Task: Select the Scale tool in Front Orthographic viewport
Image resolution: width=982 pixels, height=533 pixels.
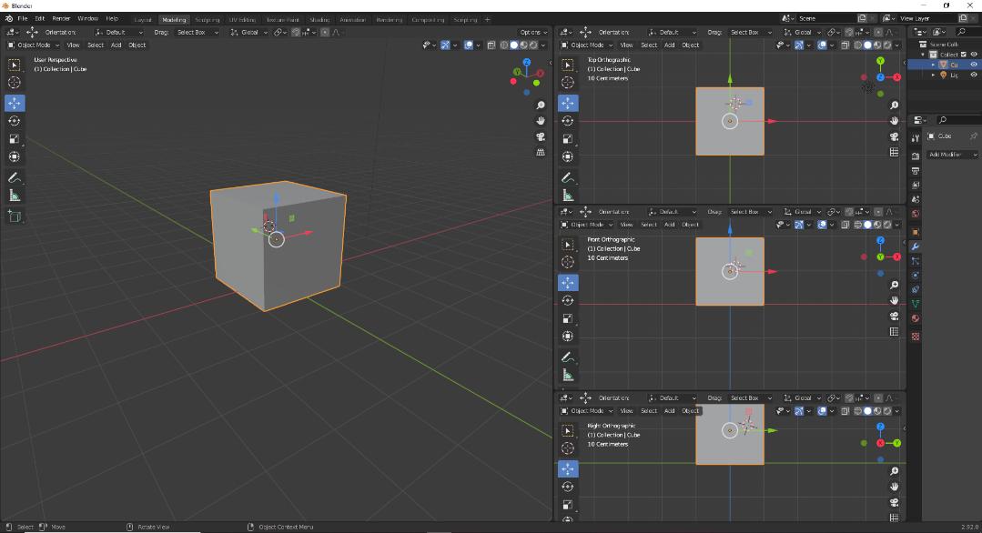Action: click(x=567, y=318)
